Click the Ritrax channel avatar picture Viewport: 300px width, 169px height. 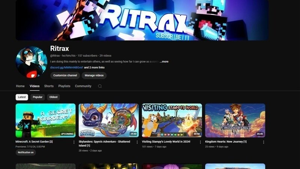point(31,62)
